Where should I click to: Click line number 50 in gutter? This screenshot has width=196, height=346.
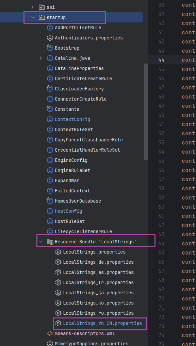(x=161, y=115)
